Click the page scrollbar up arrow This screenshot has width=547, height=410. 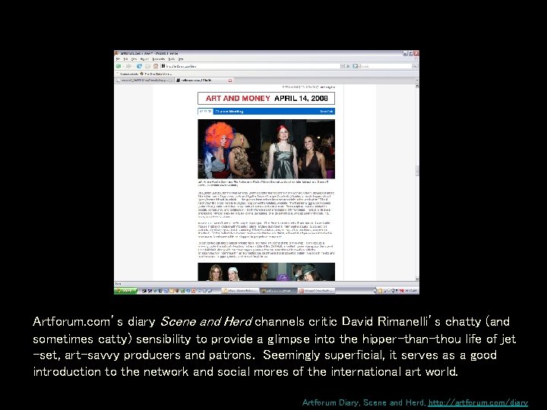pyautogui.click(x=417, y=86)
